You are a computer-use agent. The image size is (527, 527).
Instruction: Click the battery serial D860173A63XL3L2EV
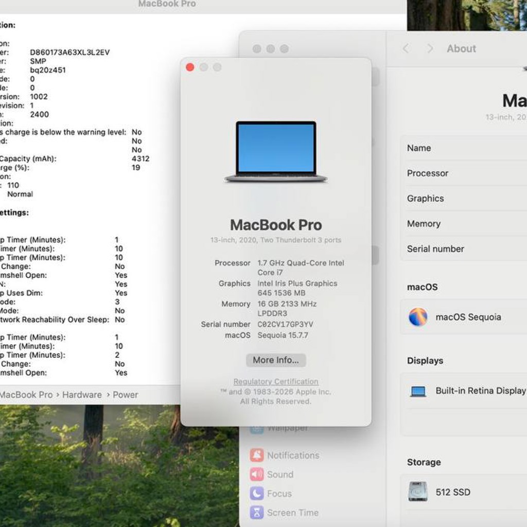click(x=70, y=52)
